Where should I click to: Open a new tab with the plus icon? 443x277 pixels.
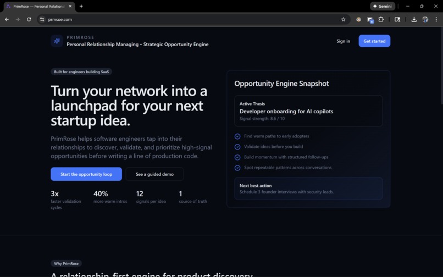click(x=81, y=6)
